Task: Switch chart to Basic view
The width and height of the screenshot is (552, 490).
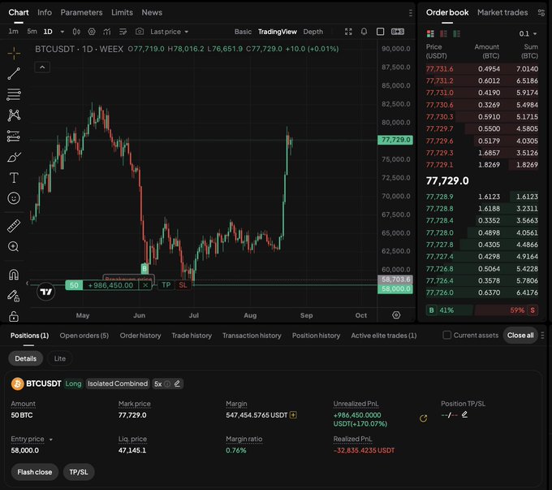Action: coord(243,32)
